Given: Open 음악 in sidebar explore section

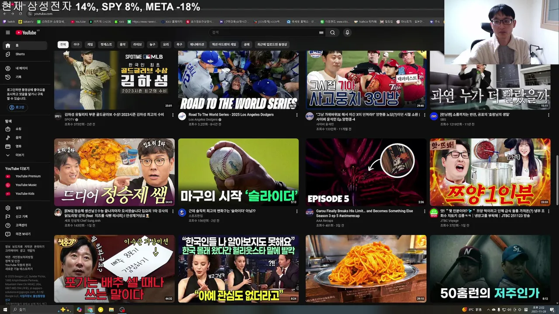Looking at the screenshot, I should coord(26,138).
